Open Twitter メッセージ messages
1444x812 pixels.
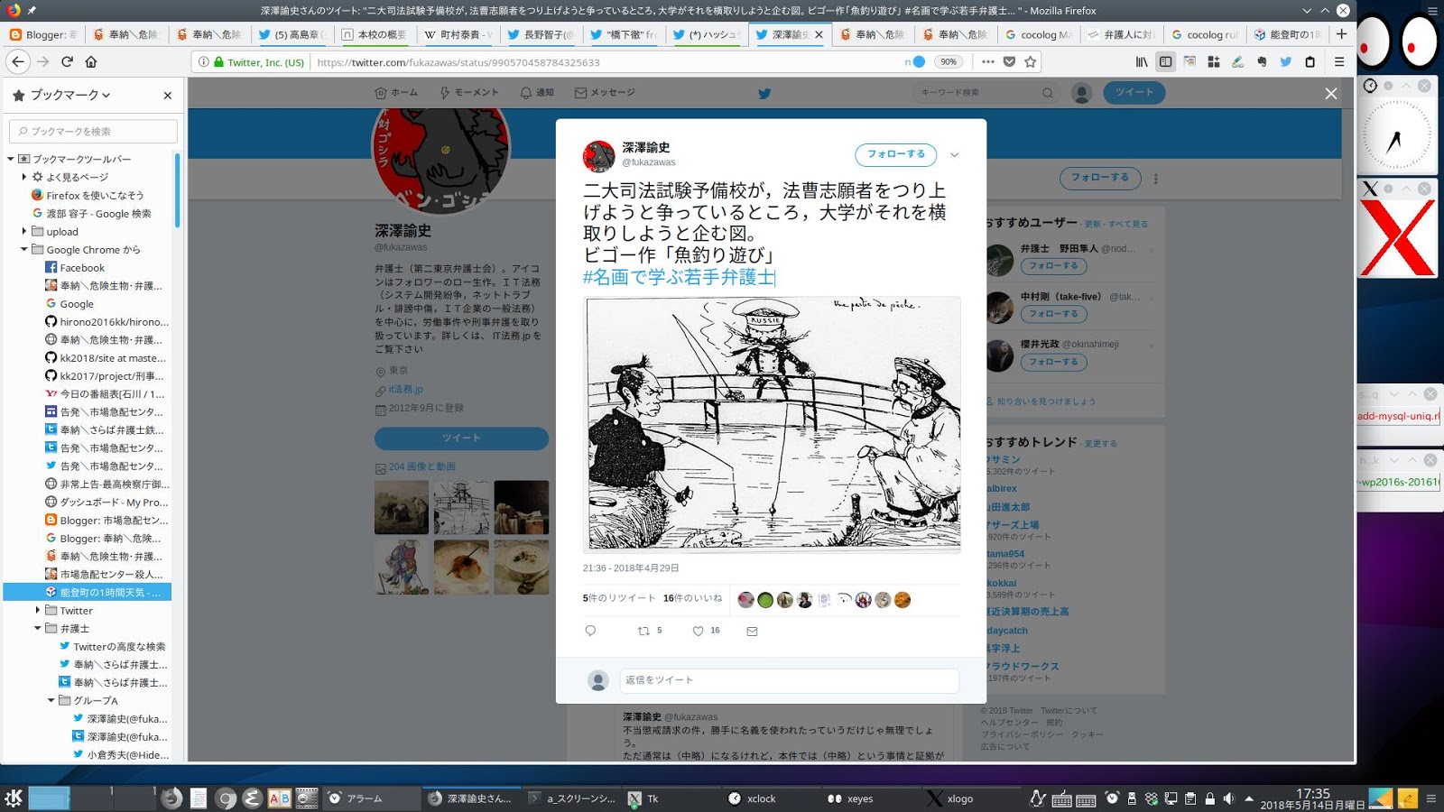click(605, 92)
